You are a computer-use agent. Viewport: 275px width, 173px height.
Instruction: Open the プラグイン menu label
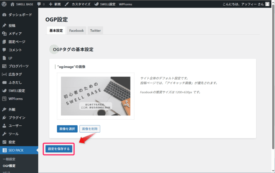17,117
